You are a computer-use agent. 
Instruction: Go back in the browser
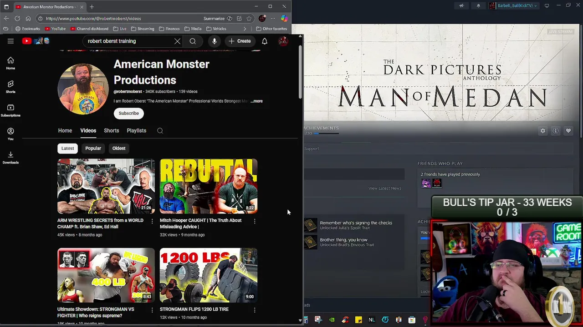6,19
